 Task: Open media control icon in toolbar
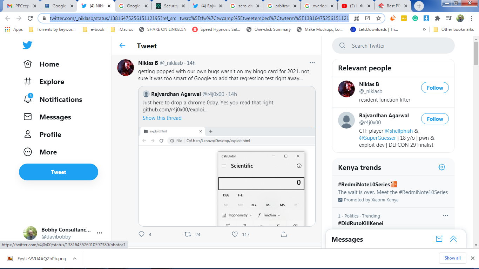coord(448,18)
